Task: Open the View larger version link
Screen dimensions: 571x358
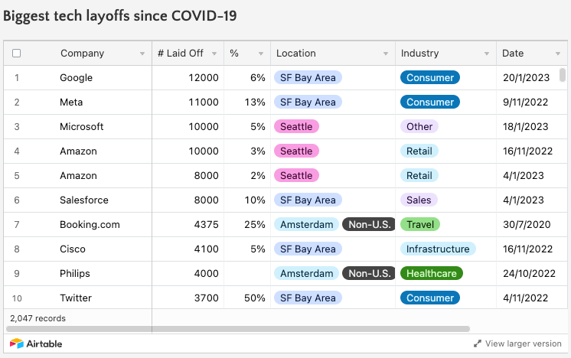Action: pos(523,343)
